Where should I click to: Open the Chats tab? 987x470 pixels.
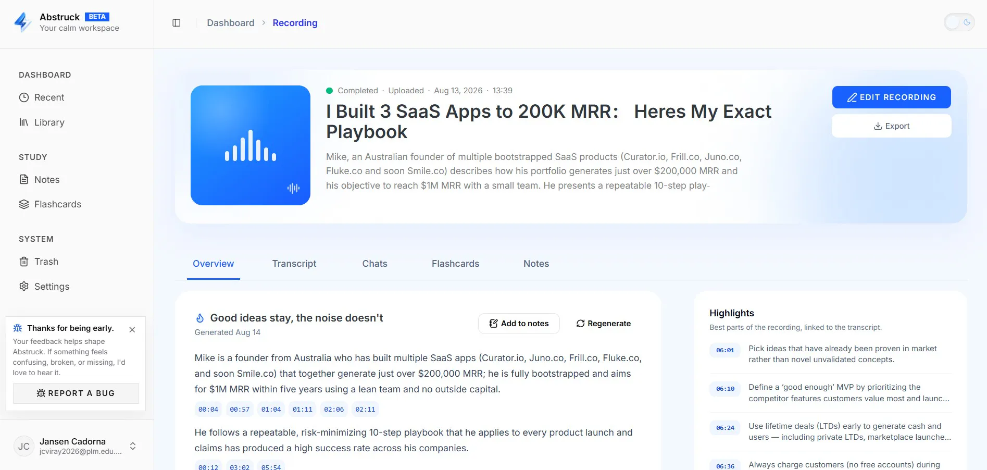(x=375, y=264)
